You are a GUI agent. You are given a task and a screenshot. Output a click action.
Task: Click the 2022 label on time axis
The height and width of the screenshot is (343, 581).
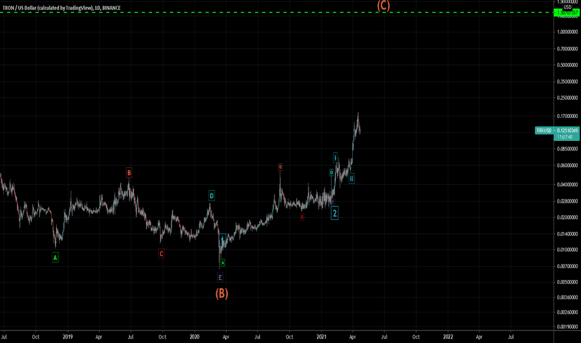pos(448,337)
